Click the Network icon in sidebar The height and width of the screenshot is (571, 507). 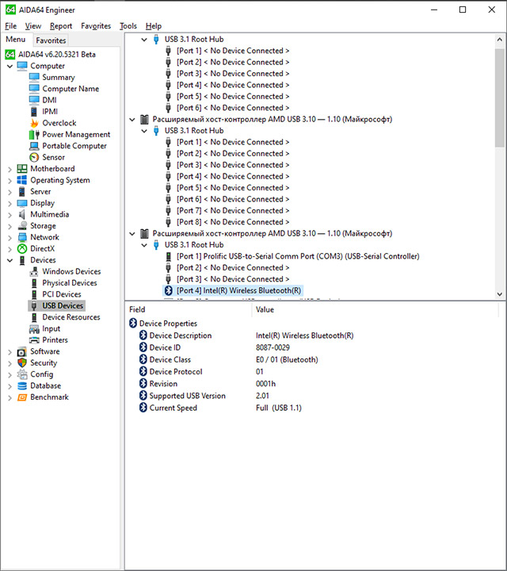(x=22, y=237)
